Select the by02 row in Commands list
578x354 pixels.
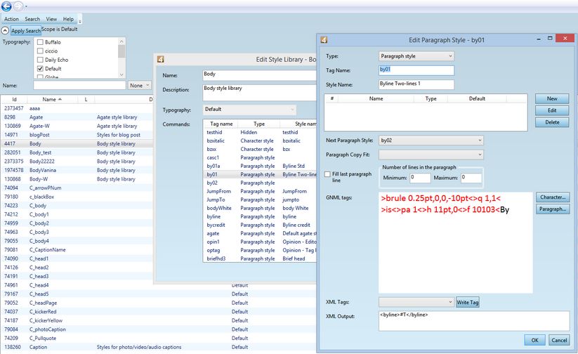[212, 183]
